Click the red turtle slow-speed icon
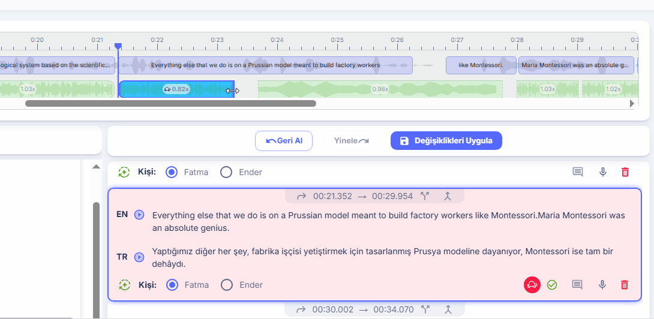Image resolution: width=654 pixels, height=319 pixels. [x=532, y=285]
